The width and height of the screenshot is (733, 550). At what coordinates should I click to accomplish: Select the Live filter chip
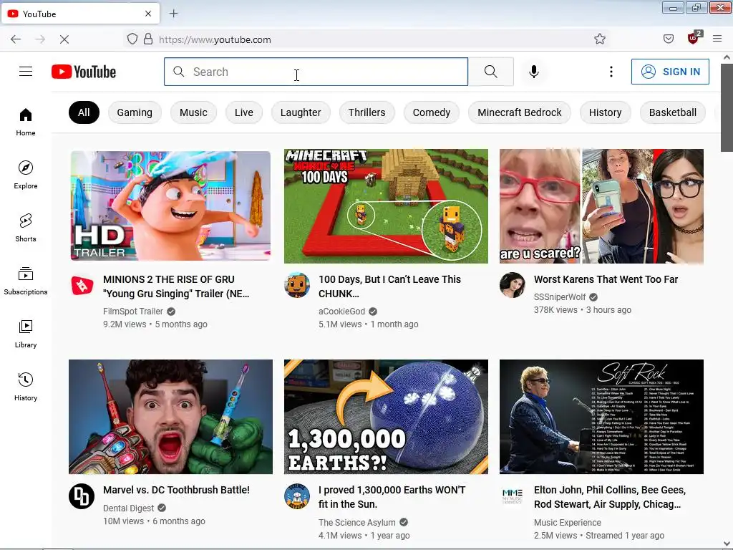pyautogui.click(x=244, y=112)
